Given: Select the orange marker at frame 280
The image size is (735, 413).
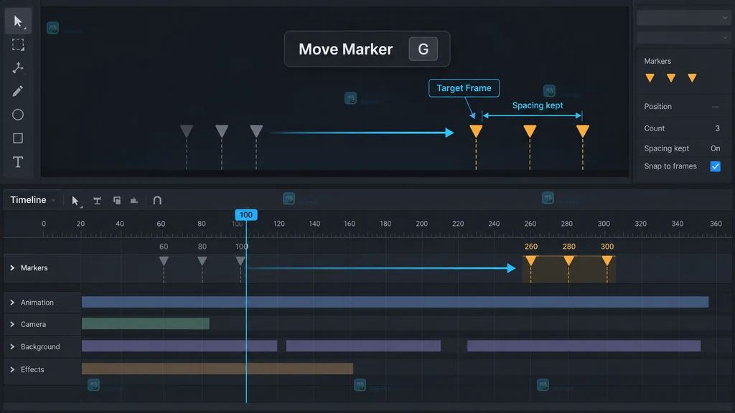Looking at the screenshot, I should tap(568, 261).
